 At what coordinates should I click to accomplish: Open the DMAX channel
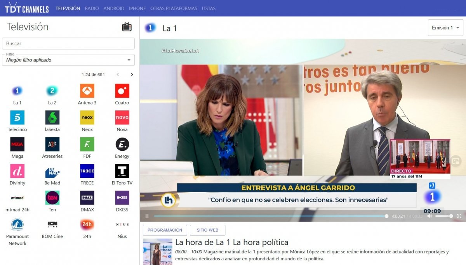click(87, 198)
